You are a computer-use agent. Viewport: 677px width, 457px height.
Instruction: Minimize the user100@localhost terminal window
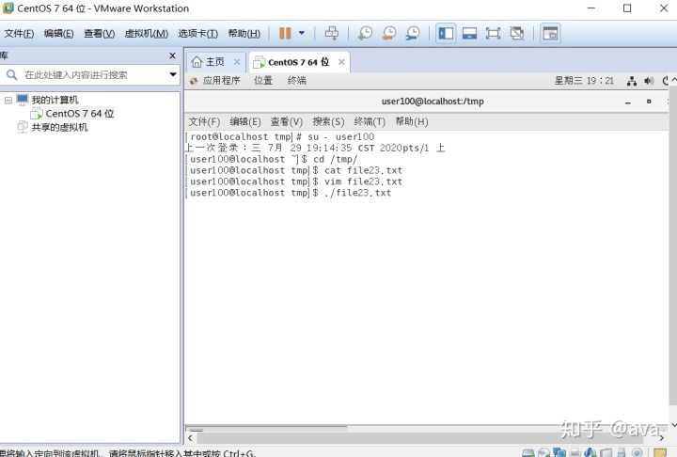(628, 102)
